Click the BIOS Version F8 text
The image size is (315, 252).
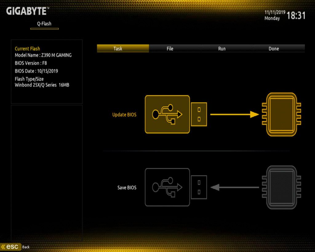point(31,63)
